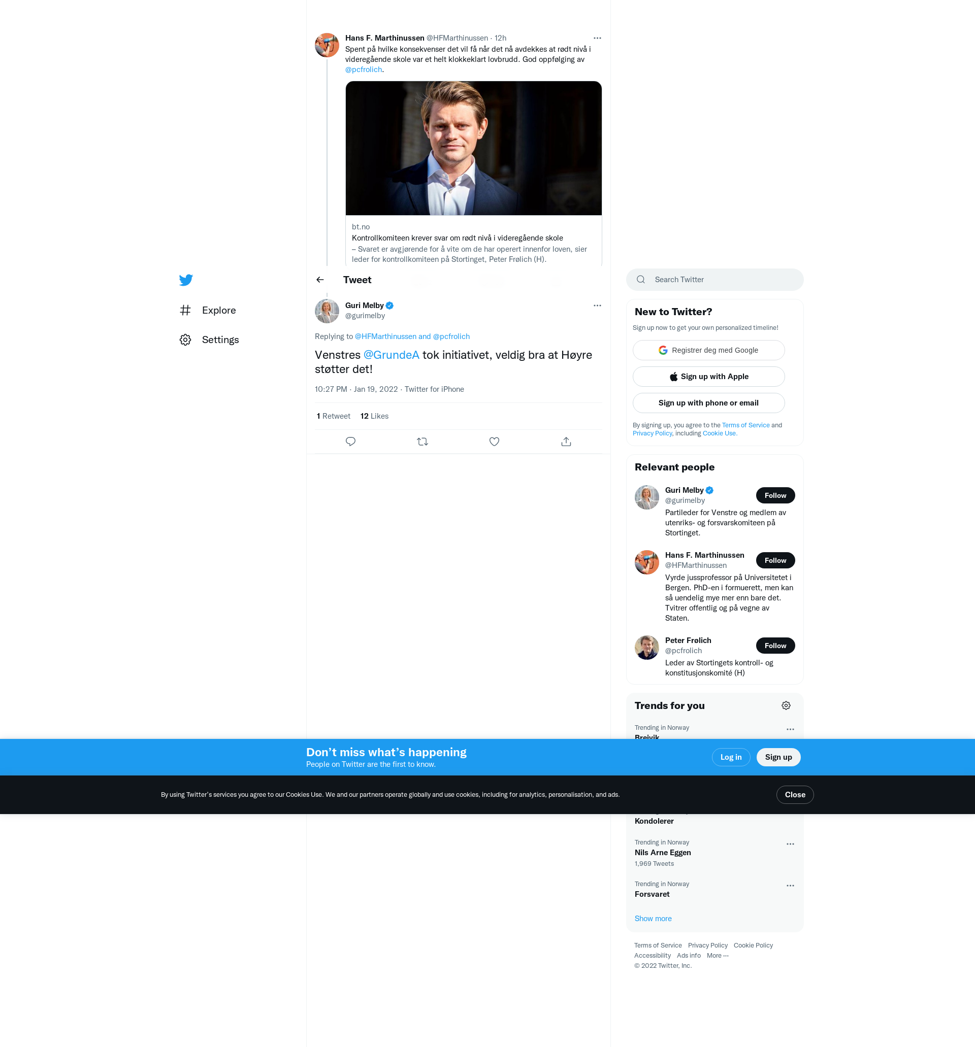Click the Hans F. Marthinussen name on tweet
Image resolution: width=975 pixels, height=1047 pixels.
coord(385,38)
